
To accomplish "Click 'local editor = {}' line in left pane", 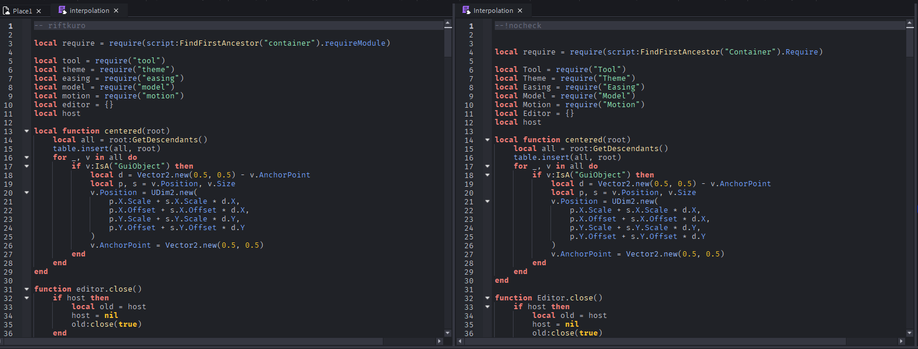I will pyautogui.click(x=74, y=105).
